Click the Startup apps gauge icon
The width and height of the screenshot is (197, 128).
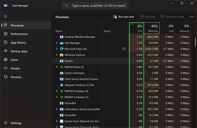point(6,51)
